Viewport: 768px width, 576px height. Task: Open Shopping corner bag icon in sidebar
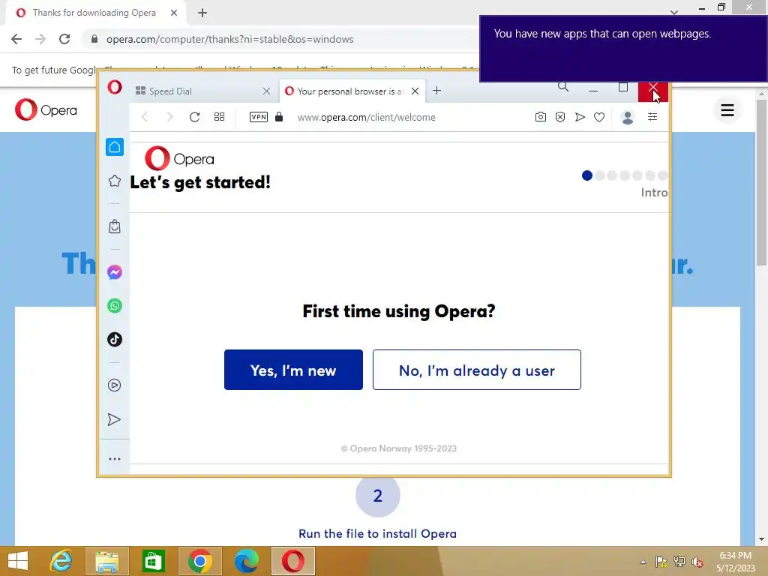115,226
